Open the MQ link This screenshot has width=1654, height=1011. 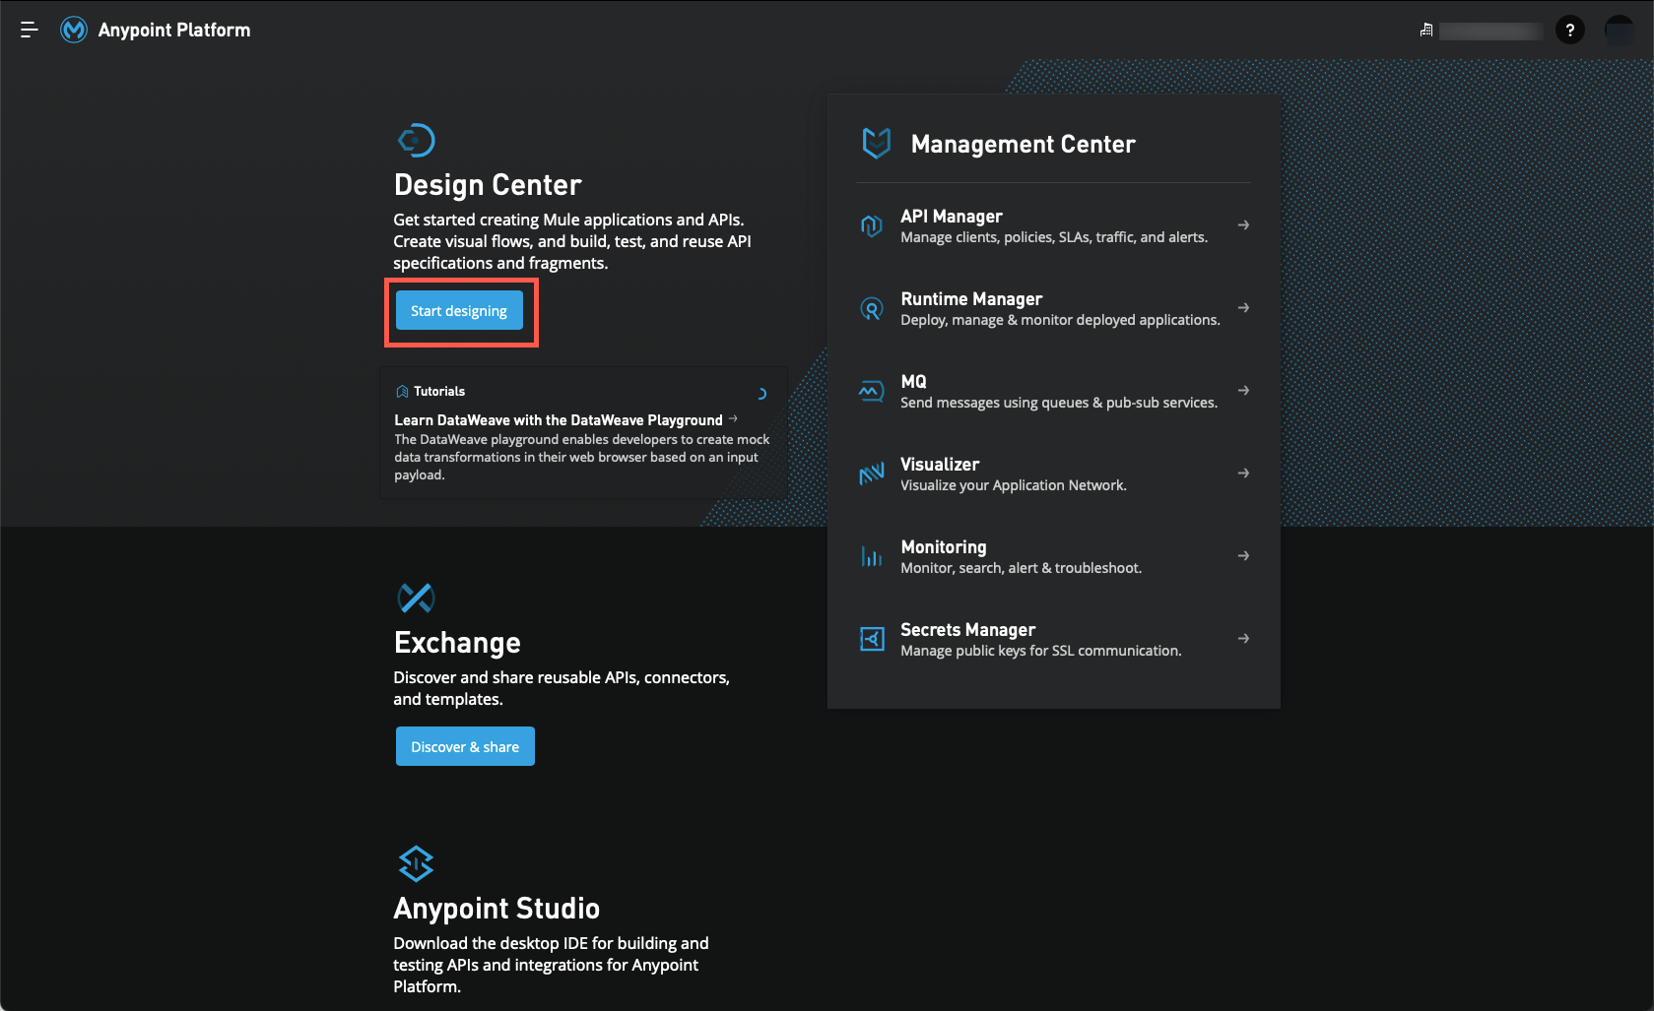click(913, 382)
